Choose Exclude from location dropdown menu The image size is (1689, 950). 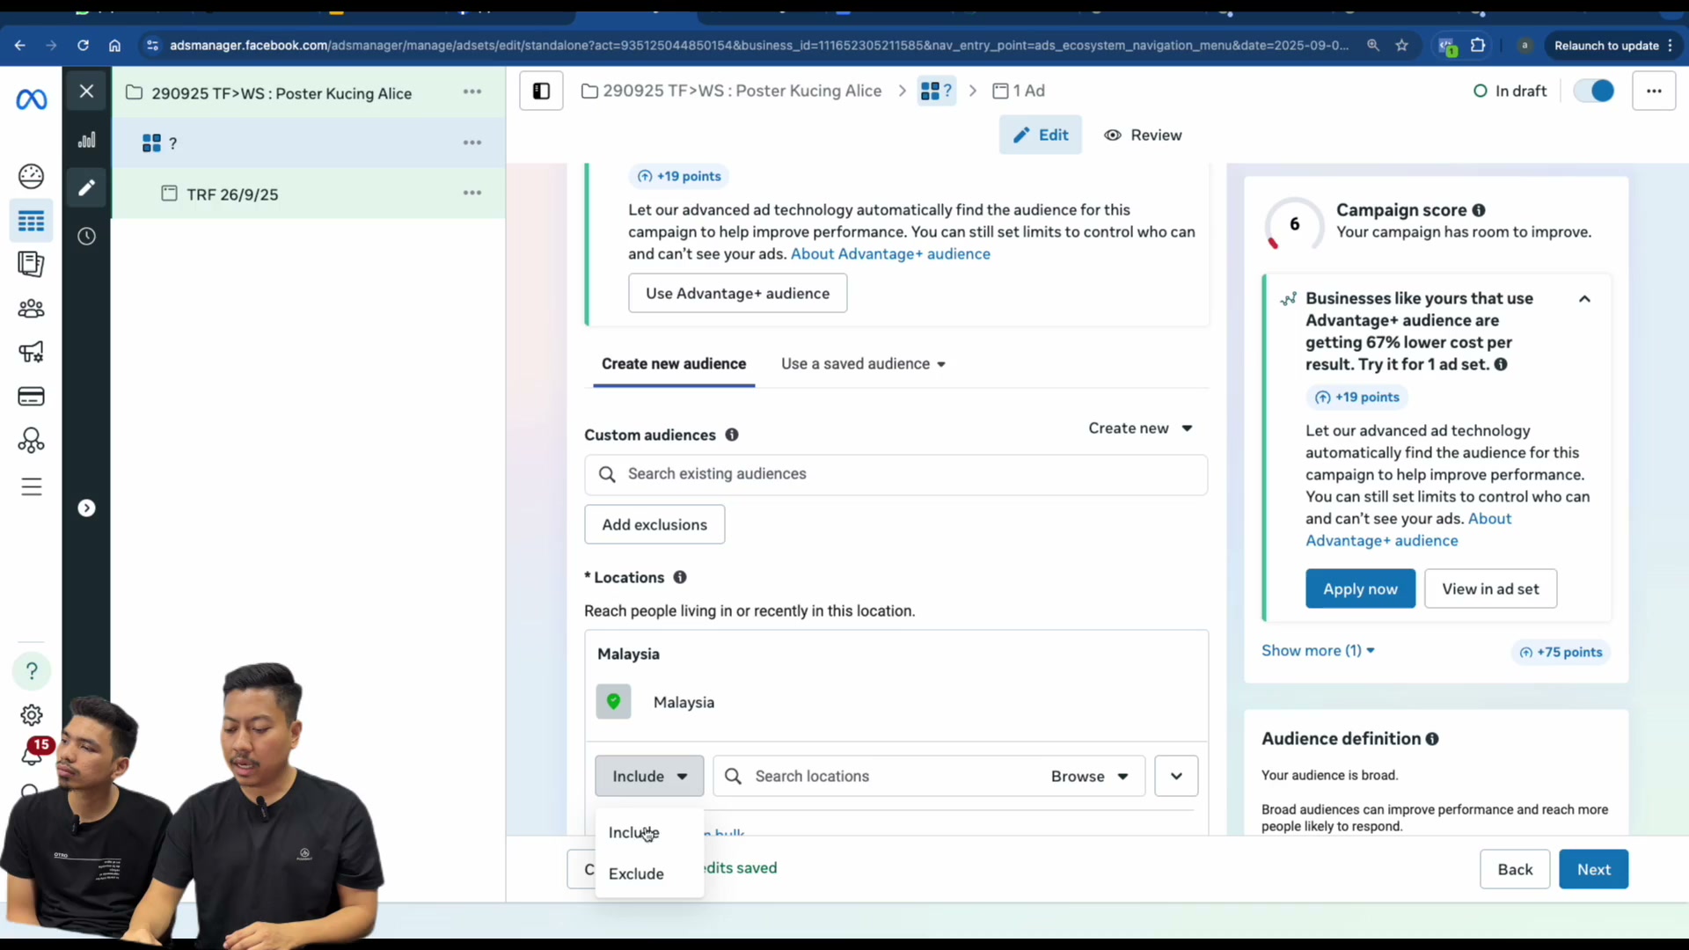(636, 873)
